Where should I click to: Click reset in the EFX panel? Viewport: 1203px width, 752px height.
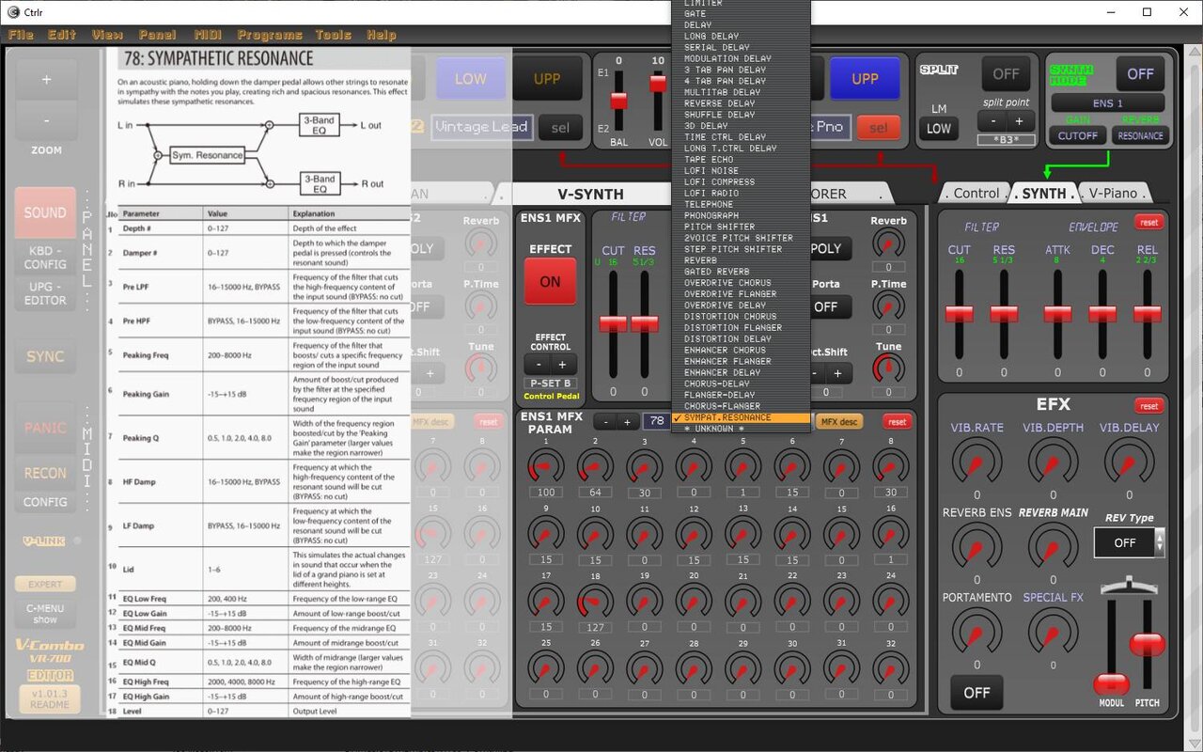click(x=1148, y=406)
